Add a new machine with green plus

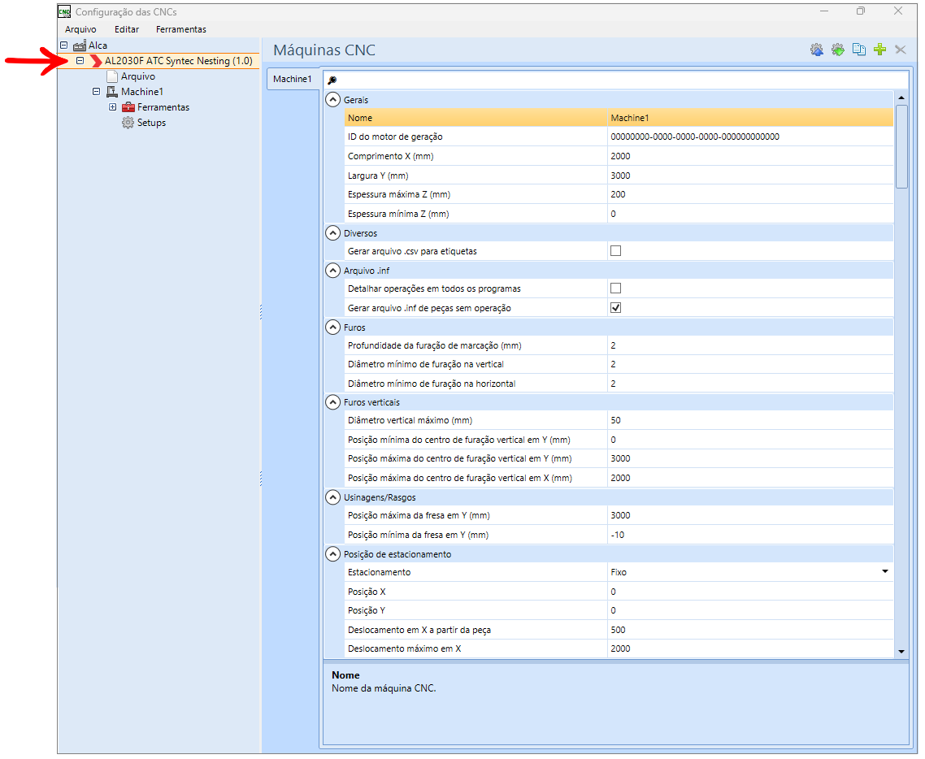pyautogui.click(x=879, y=50)
